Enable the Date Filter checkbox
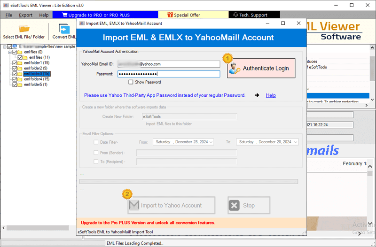 point(96,142)
